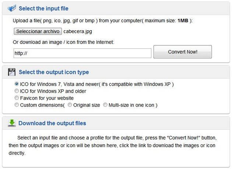Click the 'Select the output icon type' heading
The width and height of the screenshot is (232, 169).
coord(54,72)
